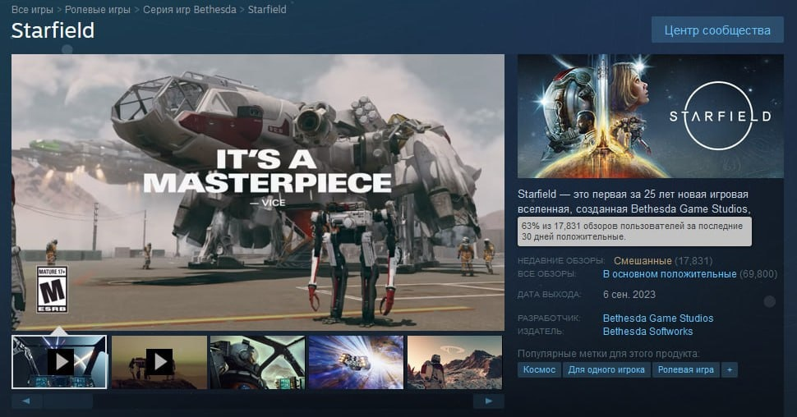Select the astronaut cockpit screenshot thumbnail
Image resolution: width=797 pixels, height=417 pixels.
point(258,362)
